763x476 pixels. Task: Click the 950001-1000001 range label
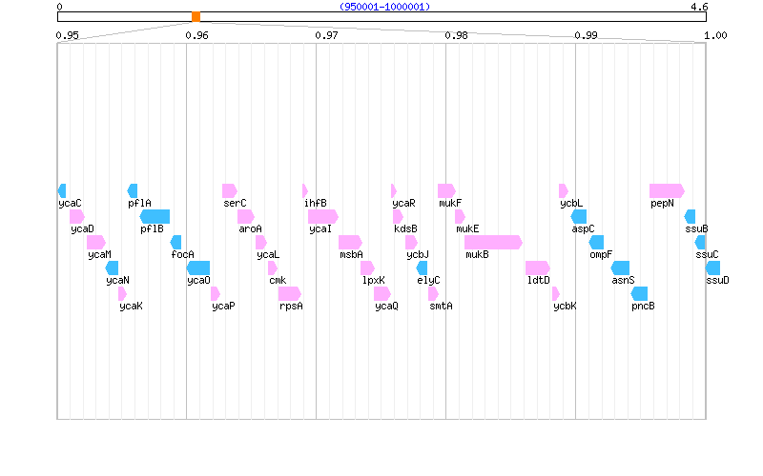coord(384,7)
